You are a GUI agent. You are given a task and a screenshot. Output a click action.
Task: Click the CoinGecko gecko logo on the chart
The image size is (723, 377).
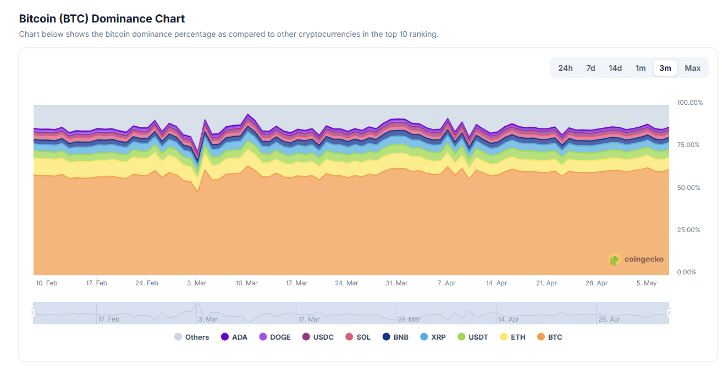pyautogui.click(x=614, y=260)
